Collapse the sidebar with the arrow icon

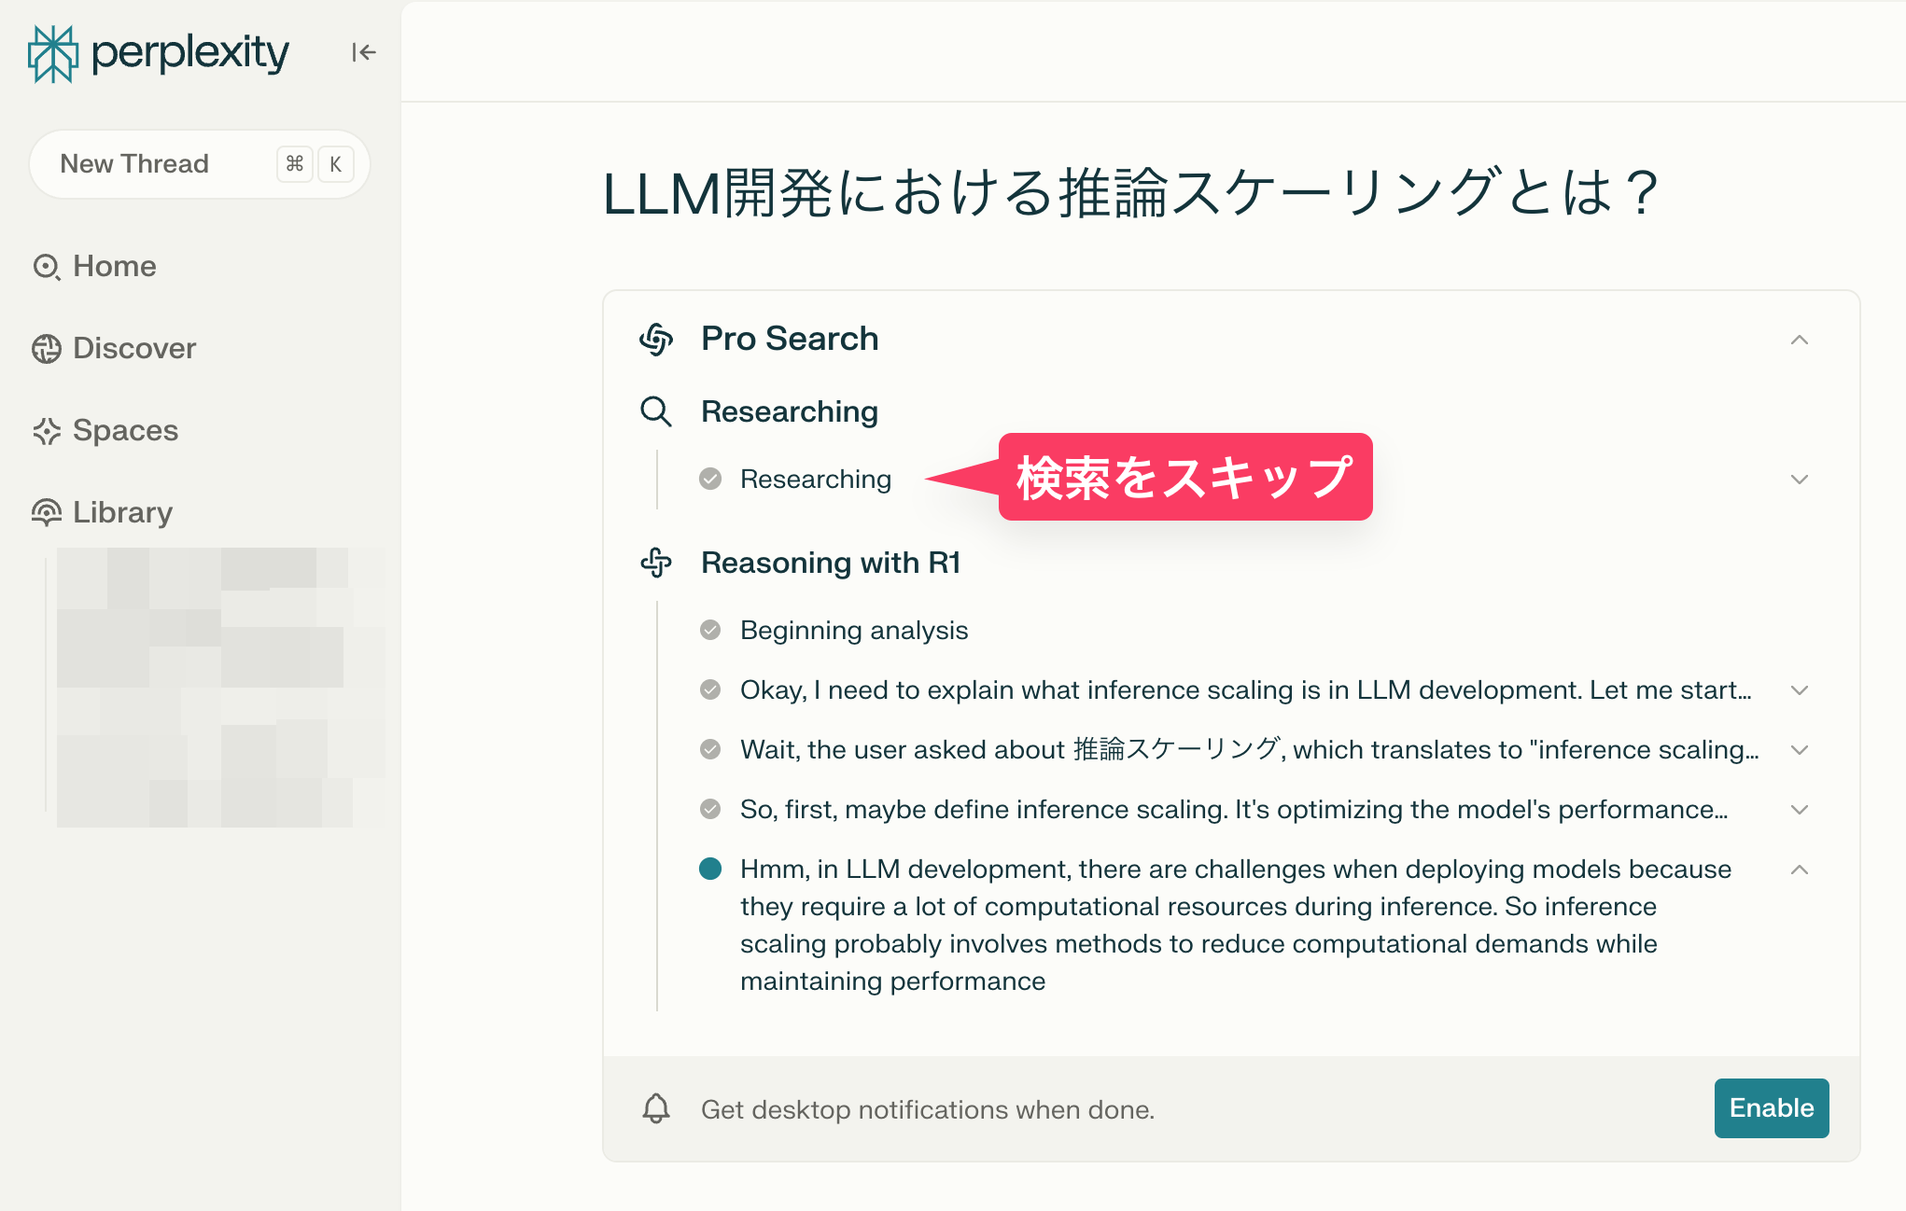tap(363, 52)
